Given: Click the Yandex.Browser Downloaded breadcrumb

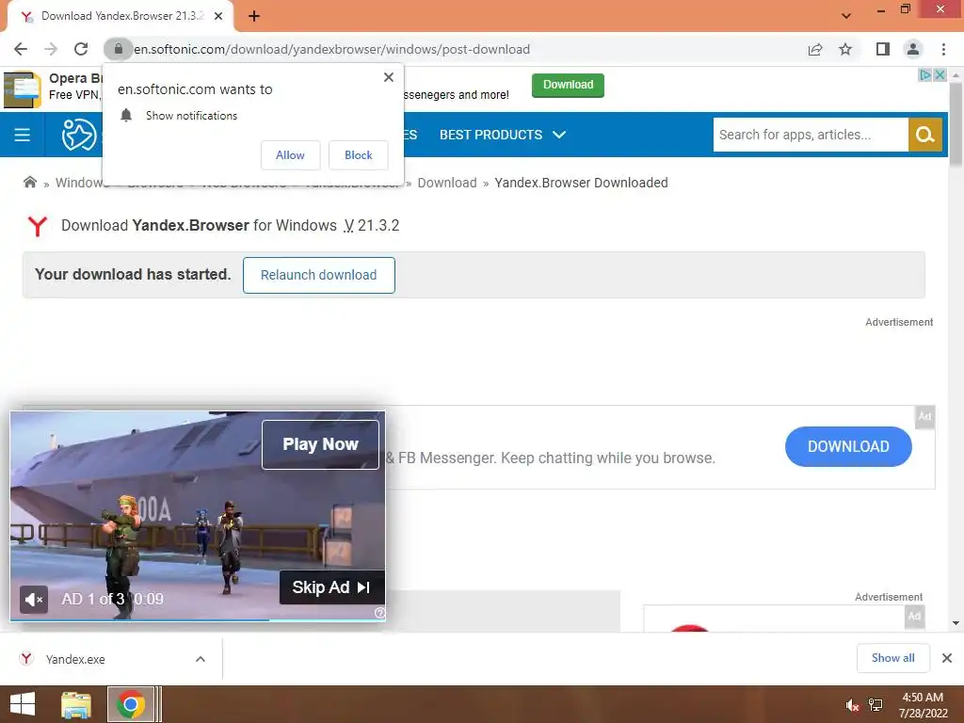Looking at the screenshot, I should point(581,183).
